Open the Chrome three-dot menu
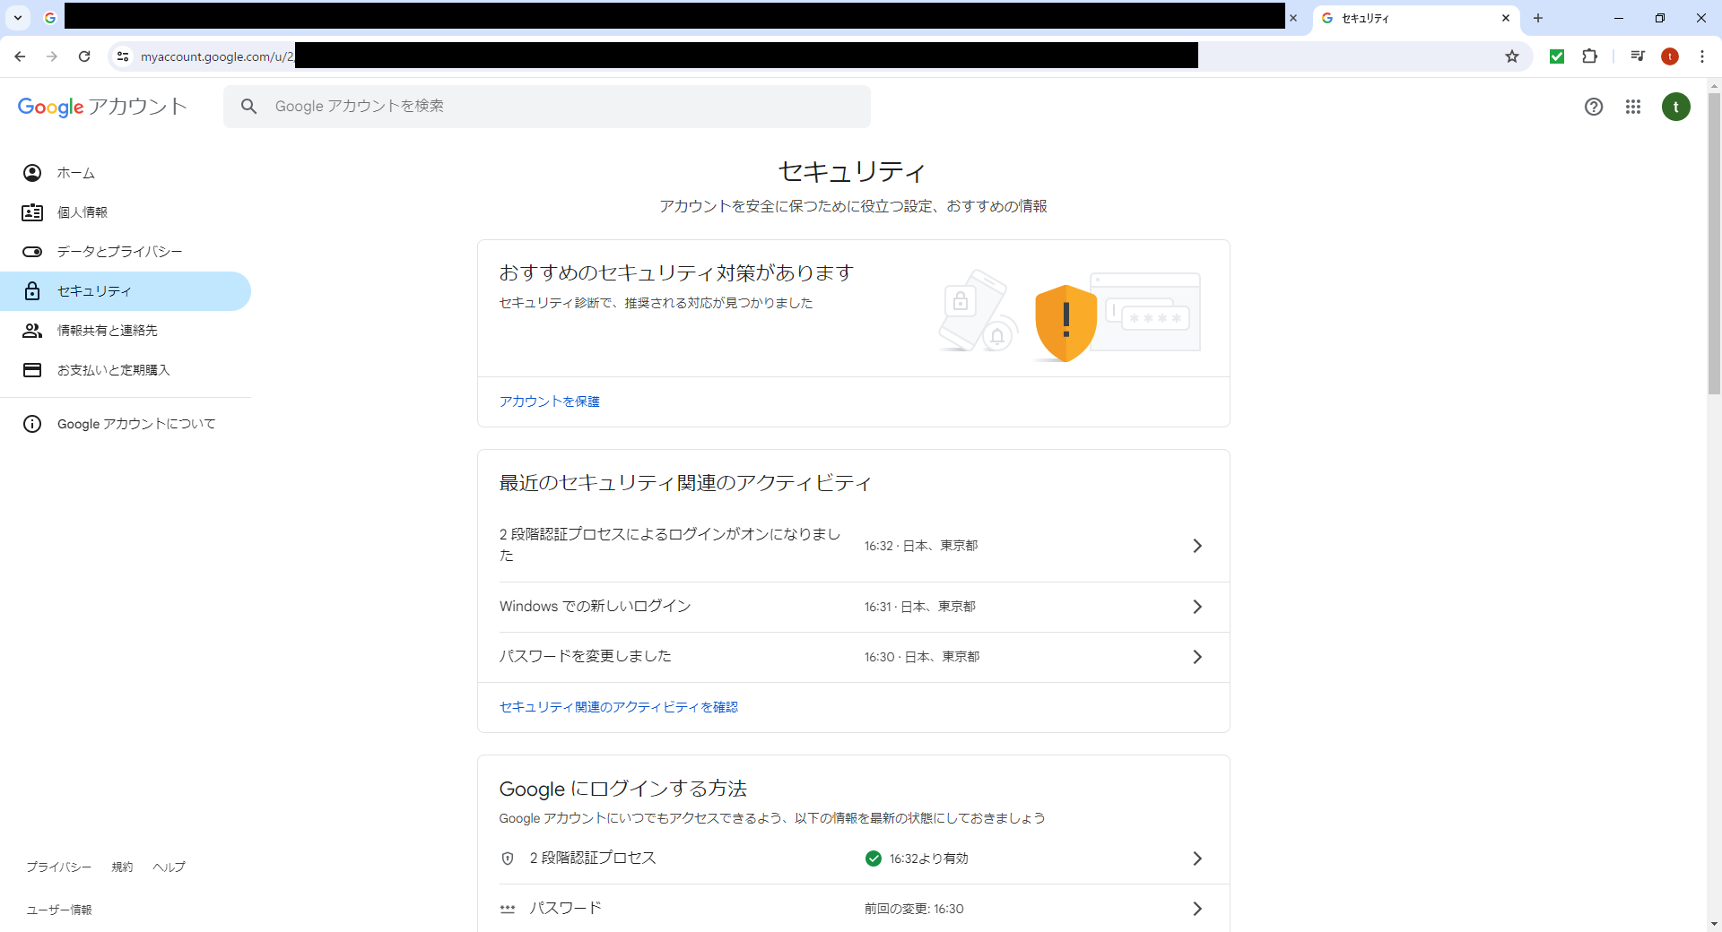Image resolution: width=1722 pixels, height=932 pixels. click(1703, 56)
